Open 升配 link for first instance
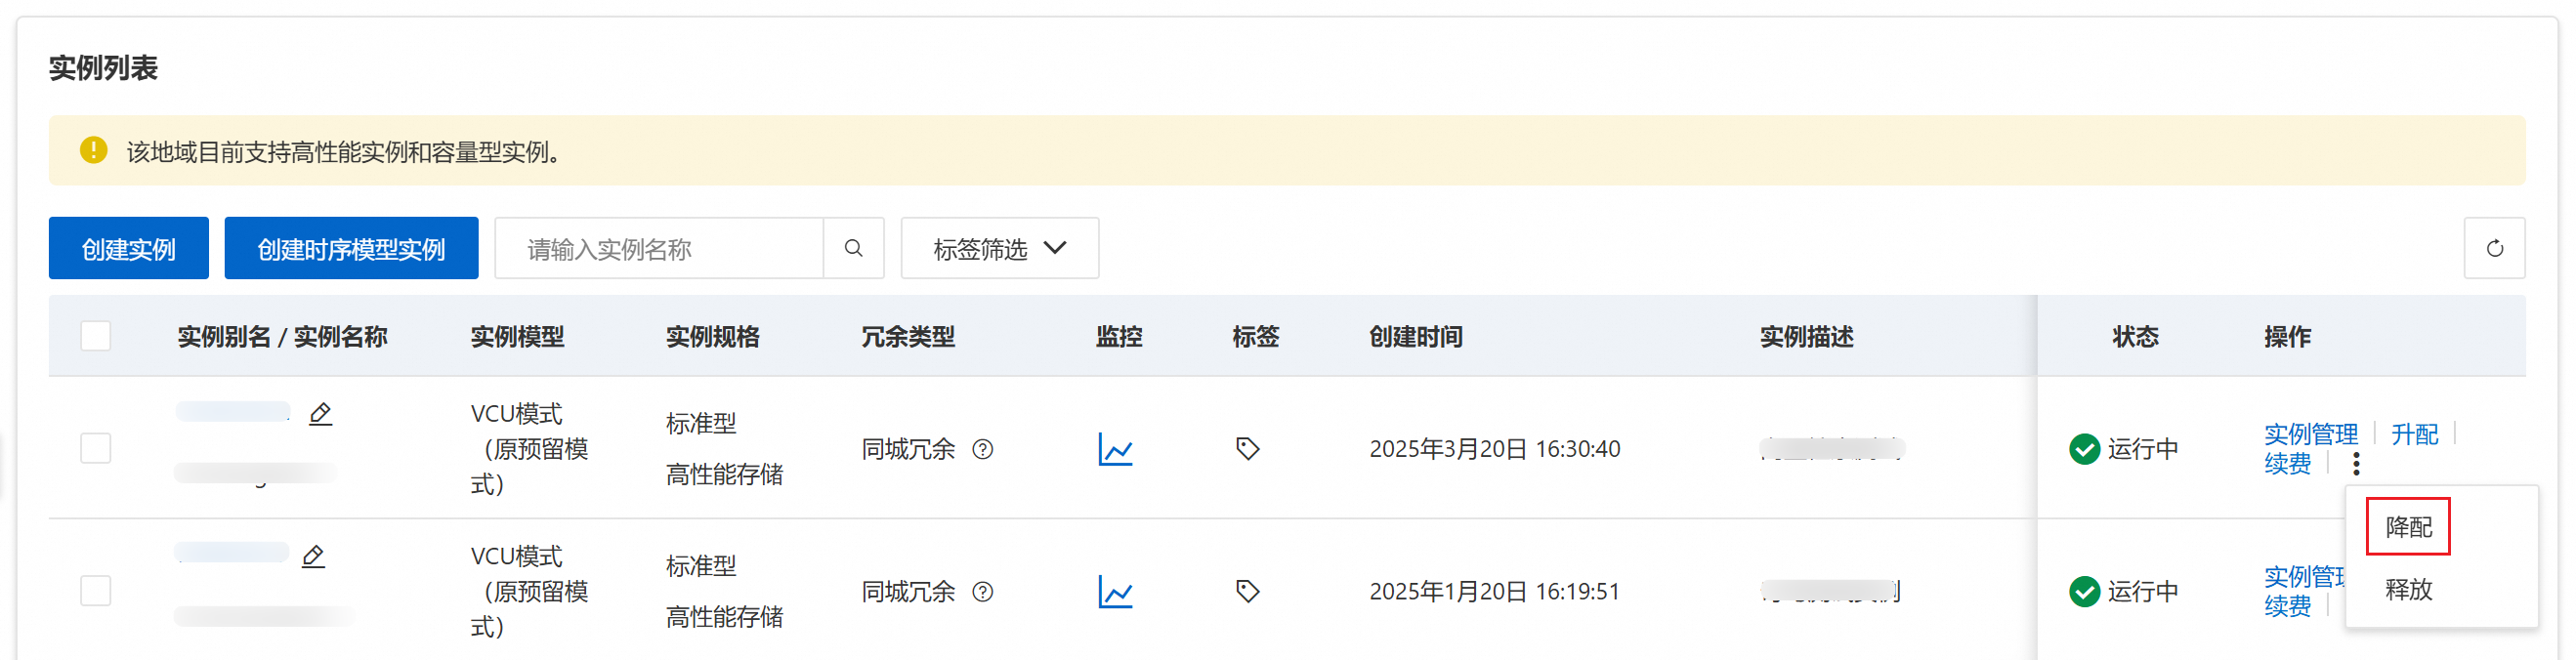This screenshot has width=2576, height=660. pyautogui.click(x=2414, y=434)
